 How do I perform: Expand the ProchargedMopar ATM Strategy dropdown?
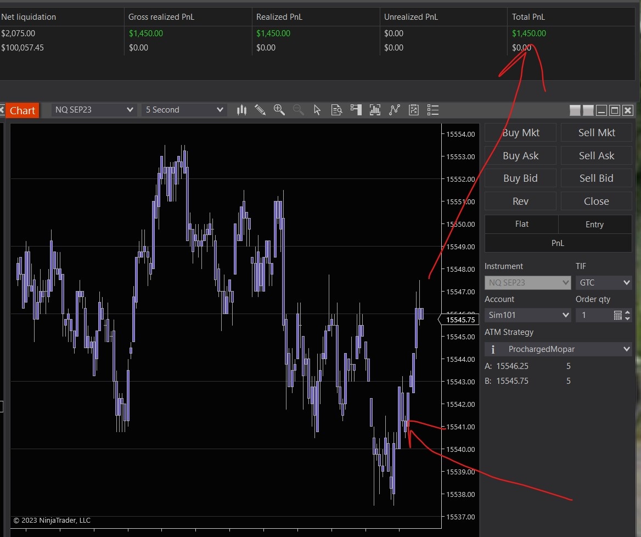coord(558,349)
